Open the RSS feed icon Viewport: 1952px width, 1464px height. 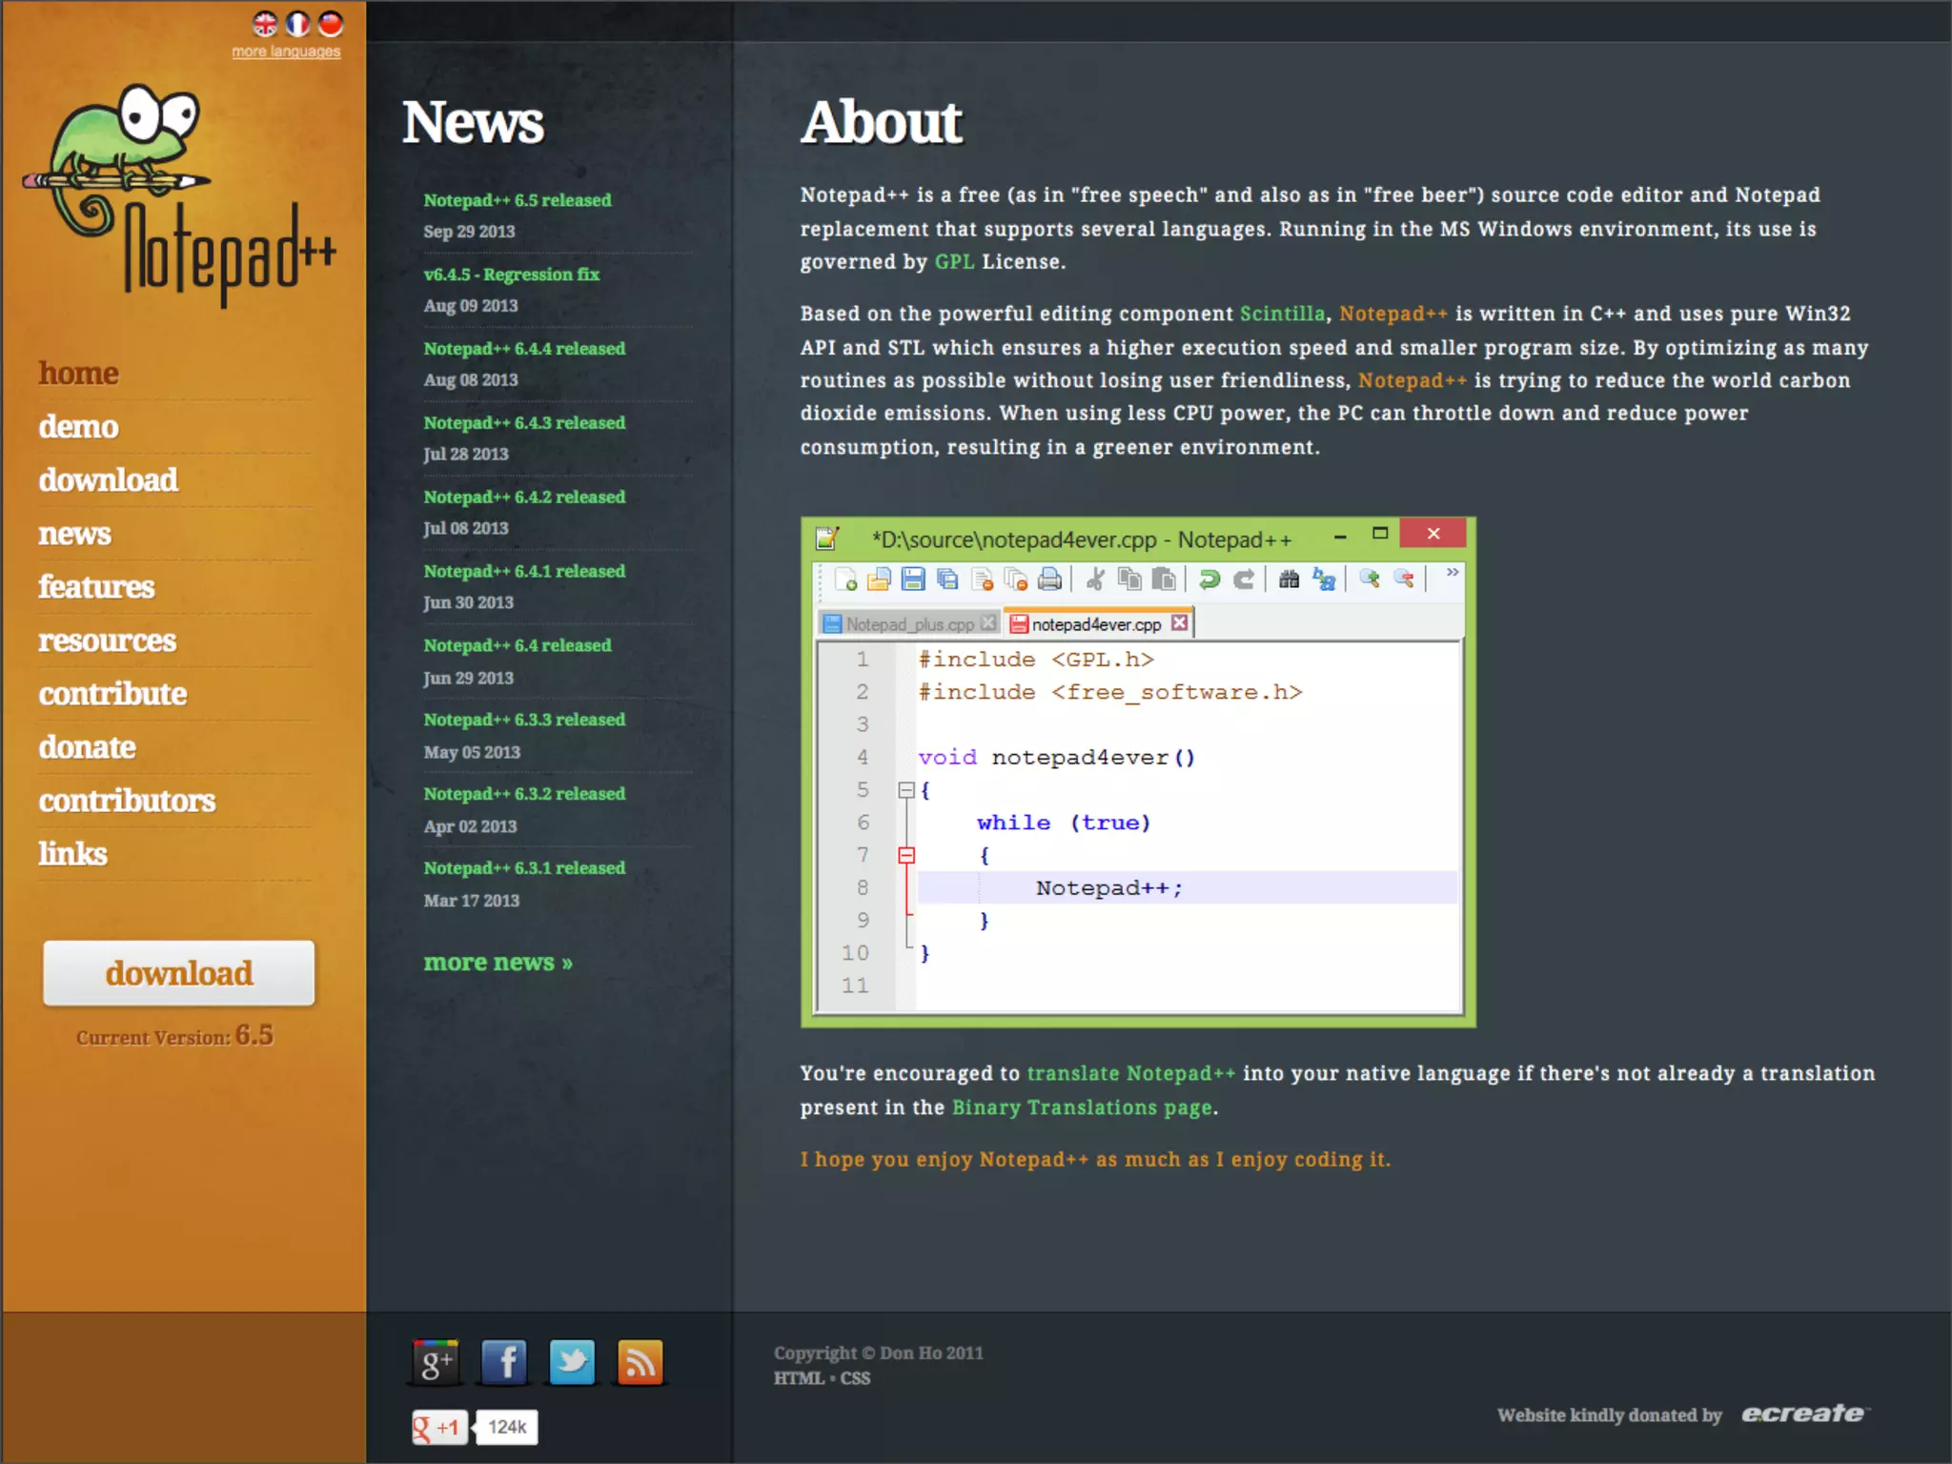(x=640, y=1362)
